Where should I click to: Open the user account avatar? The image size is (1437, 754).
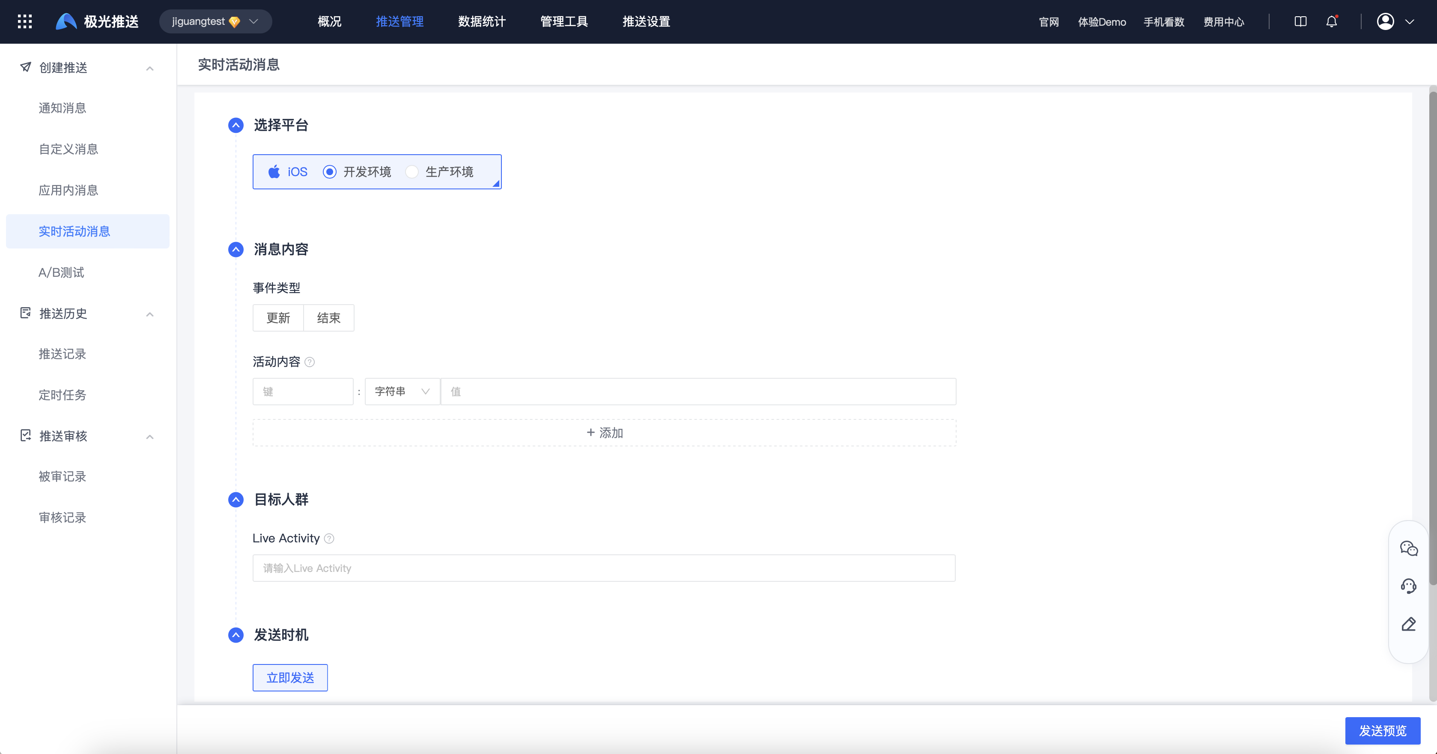coord(1385,22)
